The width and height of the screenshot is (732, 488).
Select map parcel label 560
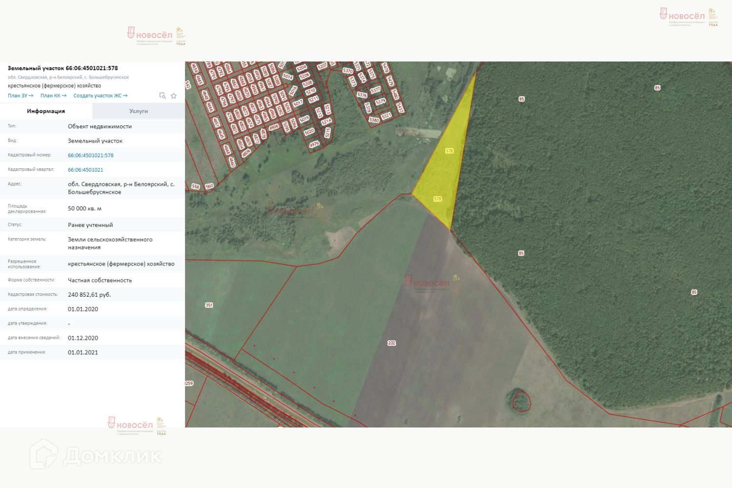209,186
